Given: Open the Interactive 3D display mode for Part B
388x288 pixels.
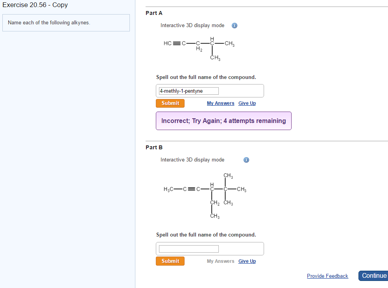Looking at the screenshot, I should point(192,160).
